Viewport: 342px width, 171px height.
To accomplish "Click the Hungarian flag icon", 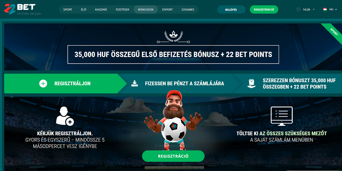I will (325, 9).
